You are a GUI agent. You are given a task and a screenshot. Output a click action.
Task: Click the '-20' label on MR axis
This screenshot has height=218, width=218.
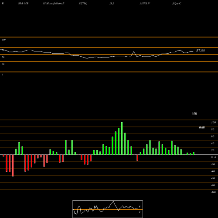(213, 164)
